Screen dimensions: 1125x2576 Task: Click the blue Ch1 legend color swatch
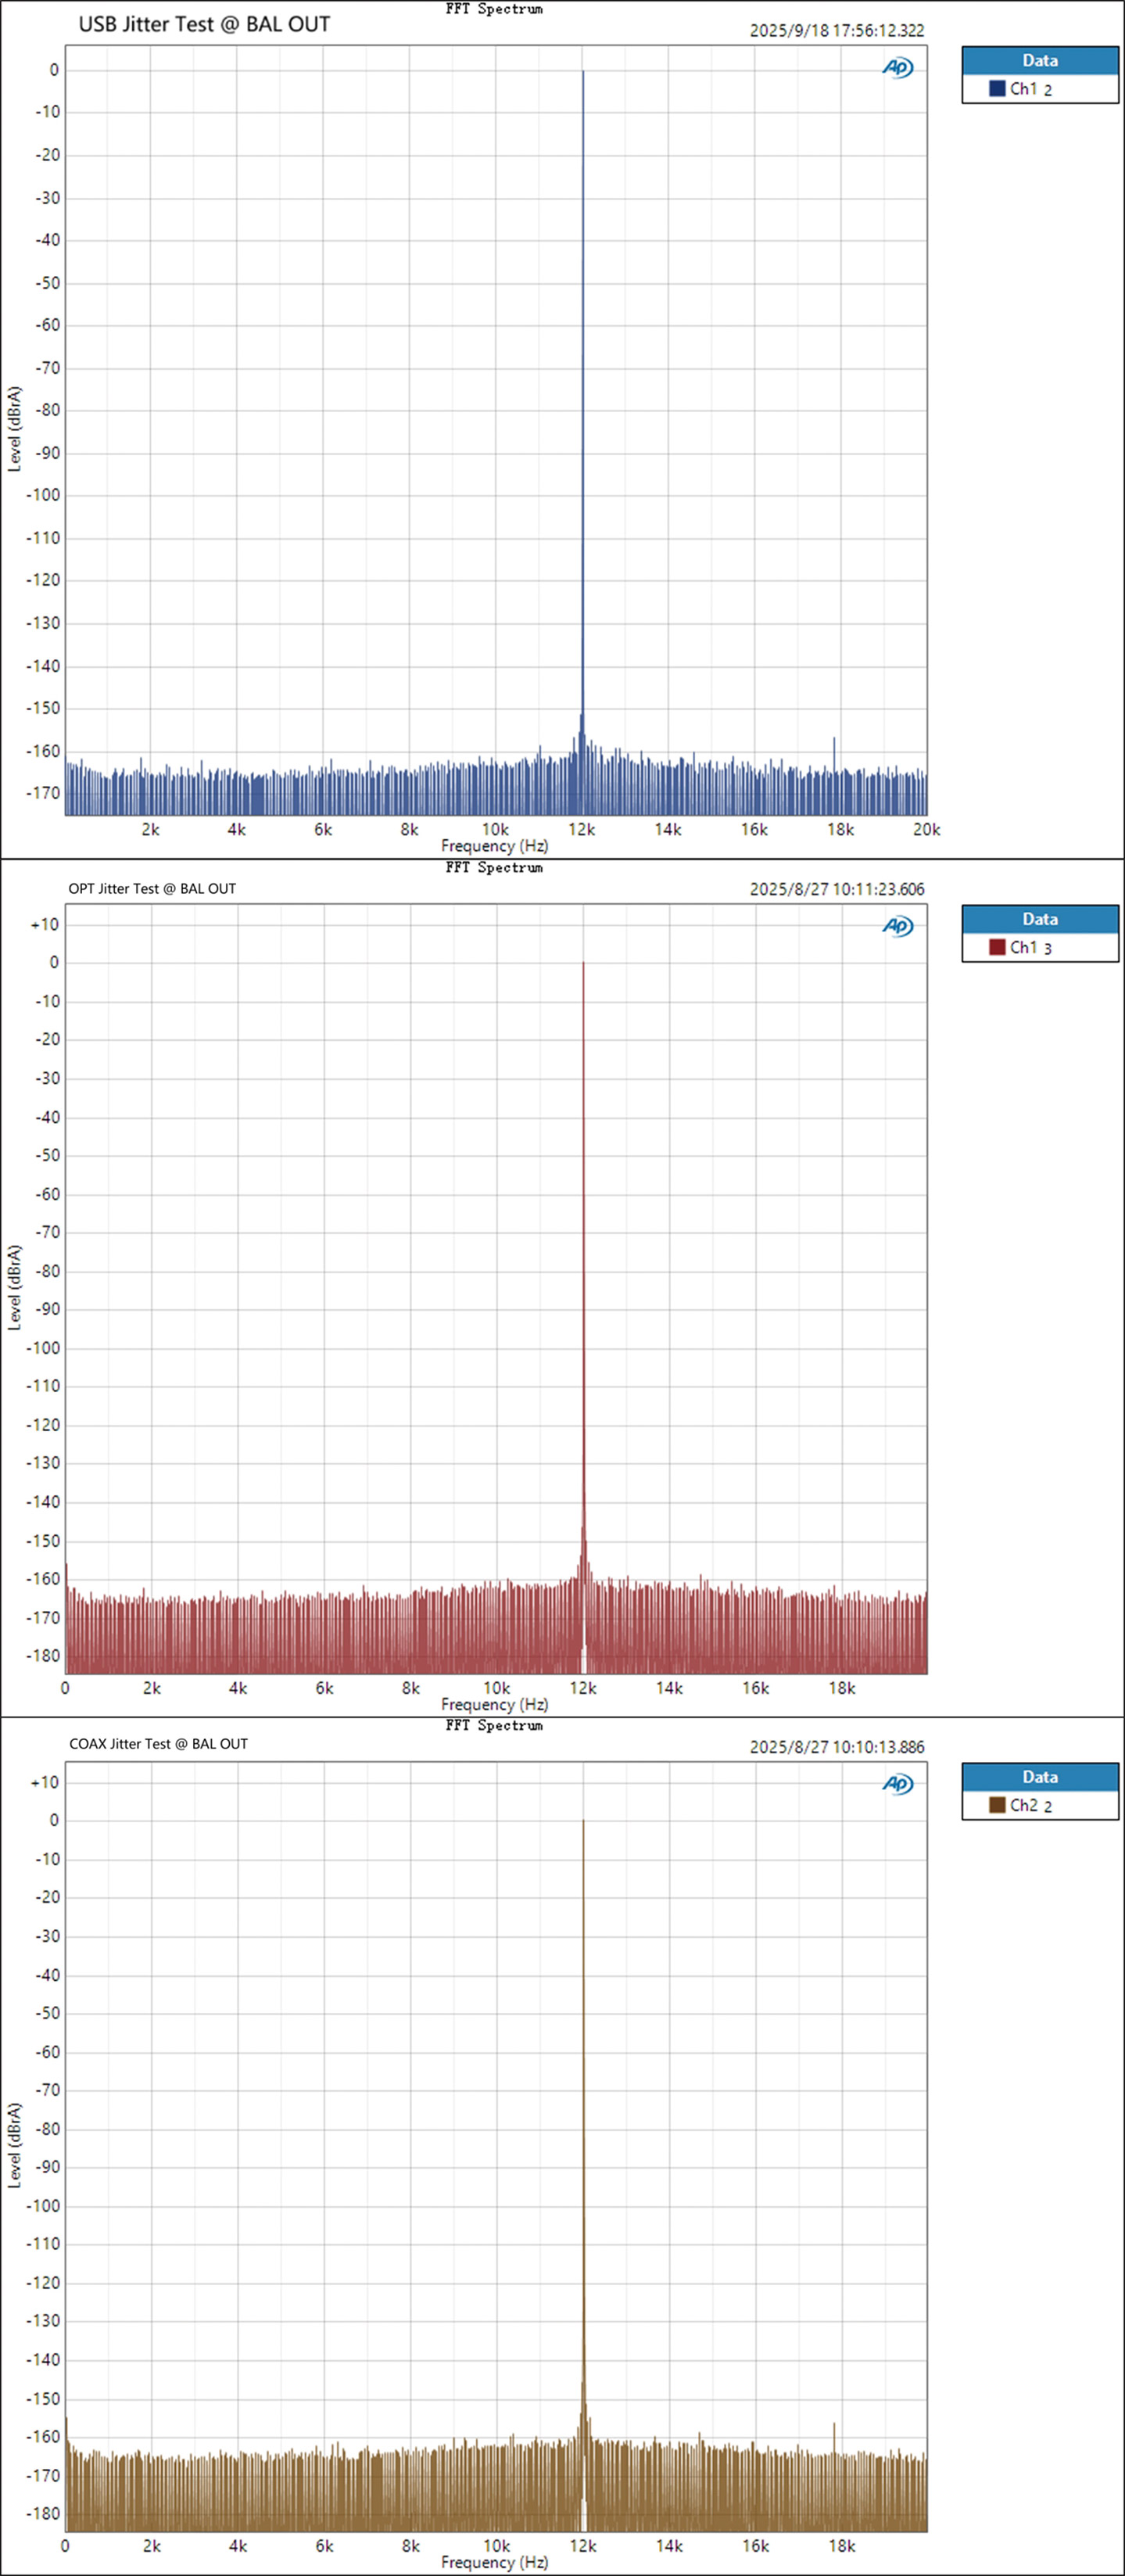click(996, 89)
